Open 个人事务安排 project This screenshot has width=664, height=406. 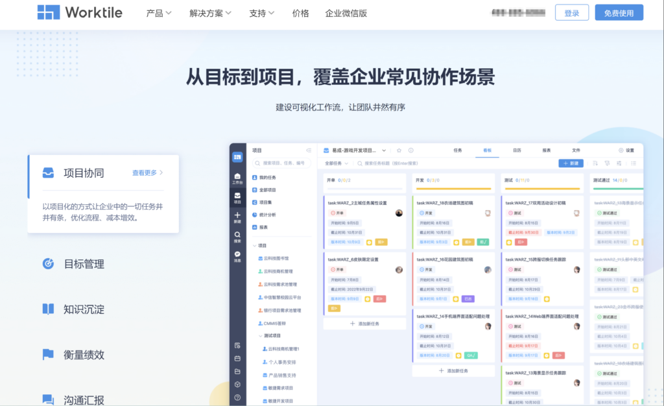click(279, 363)
